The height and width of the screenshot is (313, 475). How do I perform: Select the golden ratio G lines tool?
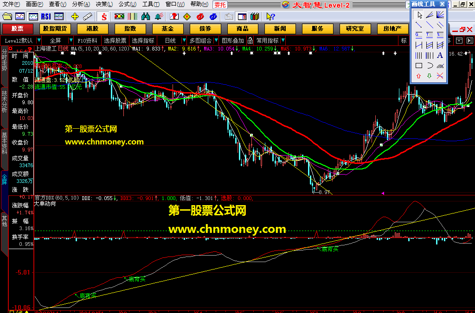(419, 35)
